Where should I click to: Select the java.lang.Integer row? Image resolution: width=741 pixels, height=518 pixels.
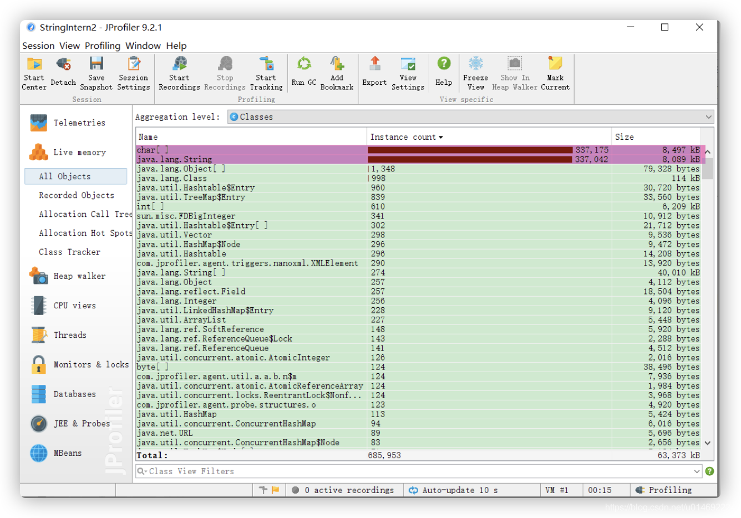coord(418,301)
